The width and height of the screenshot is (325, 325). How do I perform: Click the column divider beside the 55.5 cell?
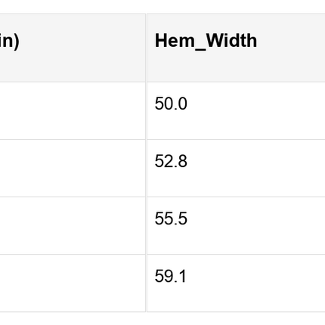click(146, 226)
